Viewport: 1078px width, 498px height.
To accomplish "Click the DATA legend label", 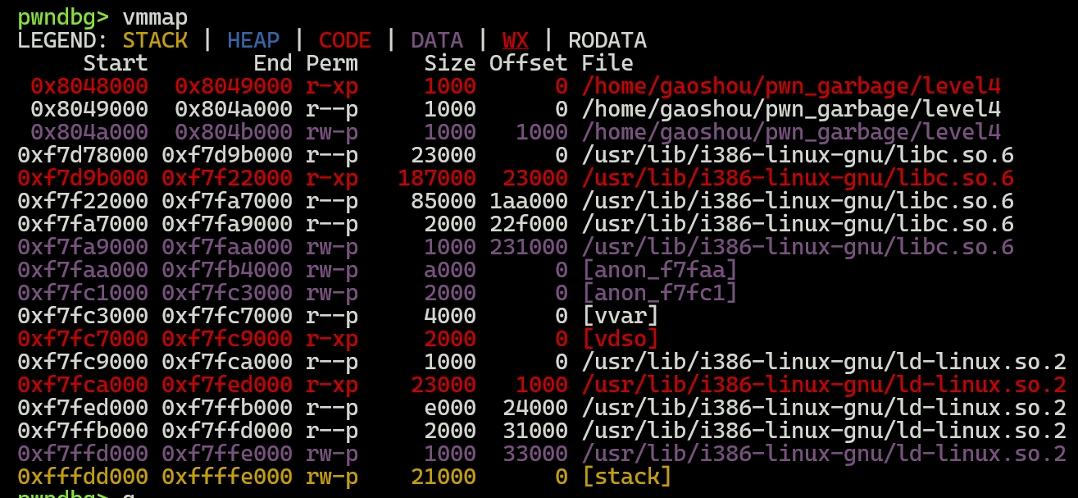I will 437,39.
